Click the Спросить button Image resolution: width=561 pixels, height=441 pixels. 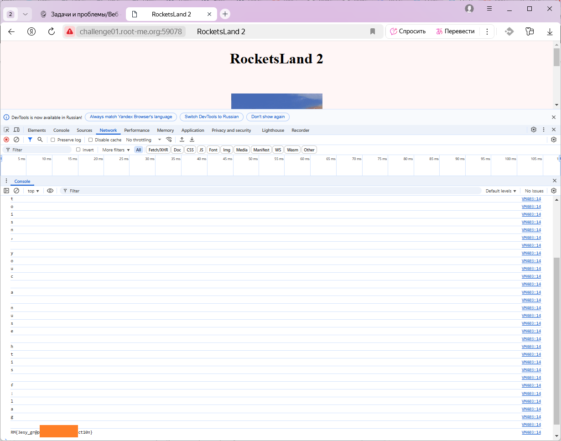(x=408, y=31)
